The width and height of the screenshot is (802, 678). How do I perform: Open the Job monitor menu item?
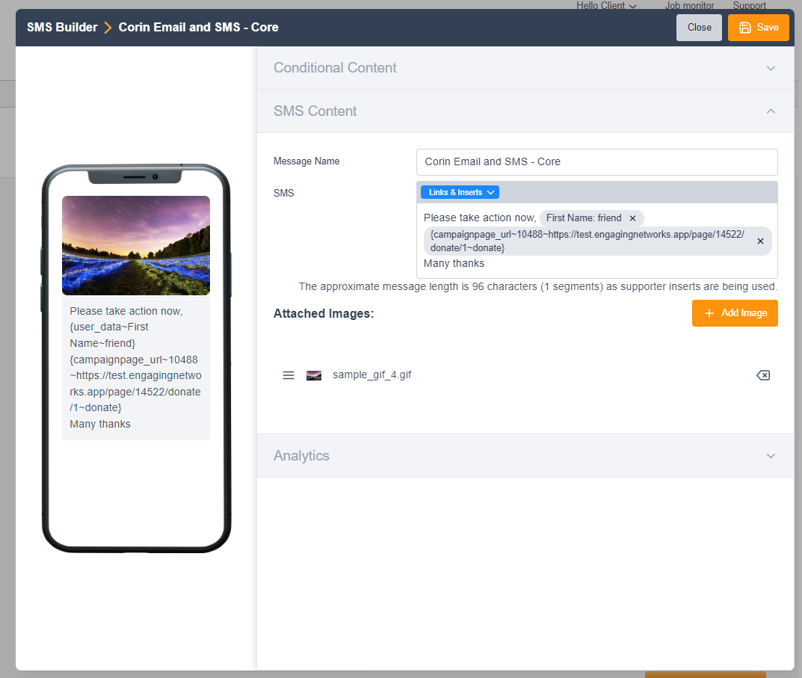(x=689, y=5)
